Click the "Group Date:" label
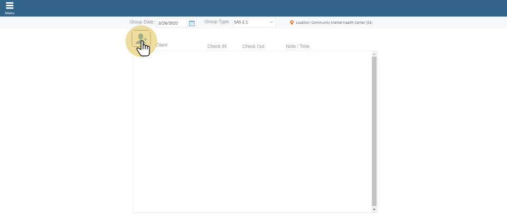The width and height of the screenshot is (507, 216). tap(142, 22)
